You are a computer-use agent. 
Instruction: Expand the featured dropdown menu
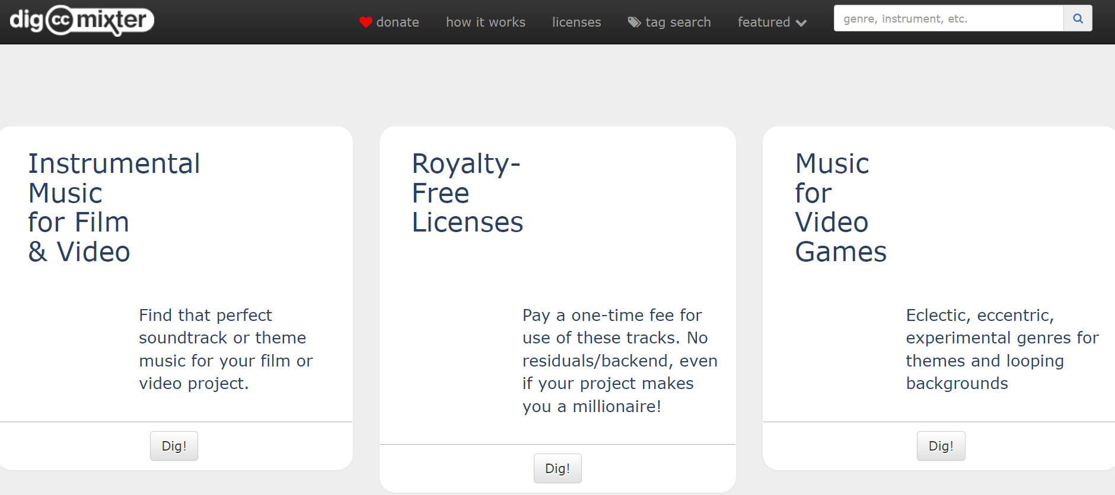(772, 22)
